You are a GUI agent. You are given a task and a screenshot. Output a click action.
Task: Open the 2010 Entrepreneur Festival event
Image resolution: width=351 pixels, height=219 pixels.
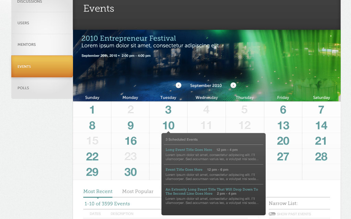point(129,38)
